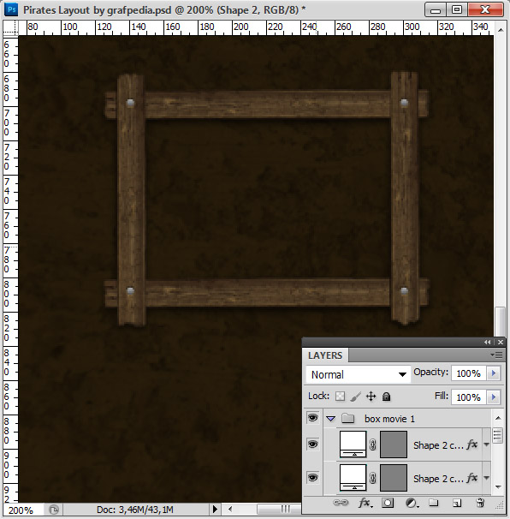
Task: Create new fill or adjustment layer icon
Action: coord(412,504)
